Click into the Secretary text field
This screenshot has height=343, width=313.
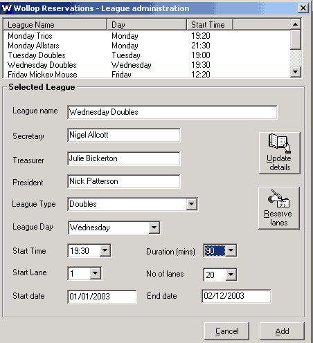point(124,135)
